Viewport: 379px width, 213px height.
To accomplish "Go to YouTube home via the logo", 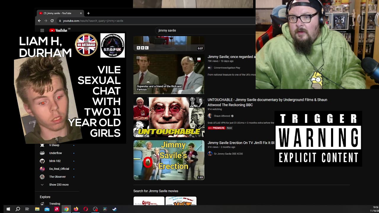I will 58,30.
